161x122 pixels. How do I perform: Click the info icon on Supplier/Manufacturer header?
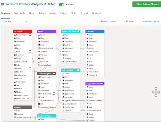[x=102, y=84]
